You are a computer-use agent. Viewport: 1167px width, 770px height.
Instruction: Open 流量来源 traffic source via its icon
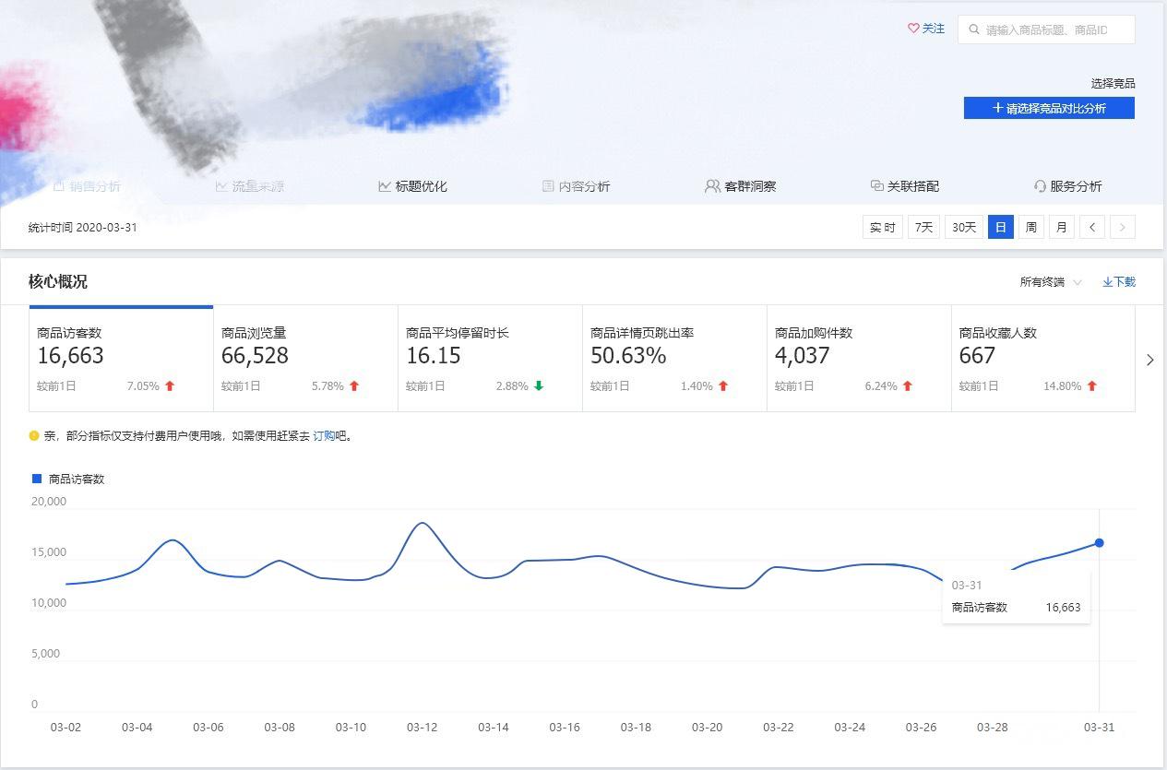[220, 185]
